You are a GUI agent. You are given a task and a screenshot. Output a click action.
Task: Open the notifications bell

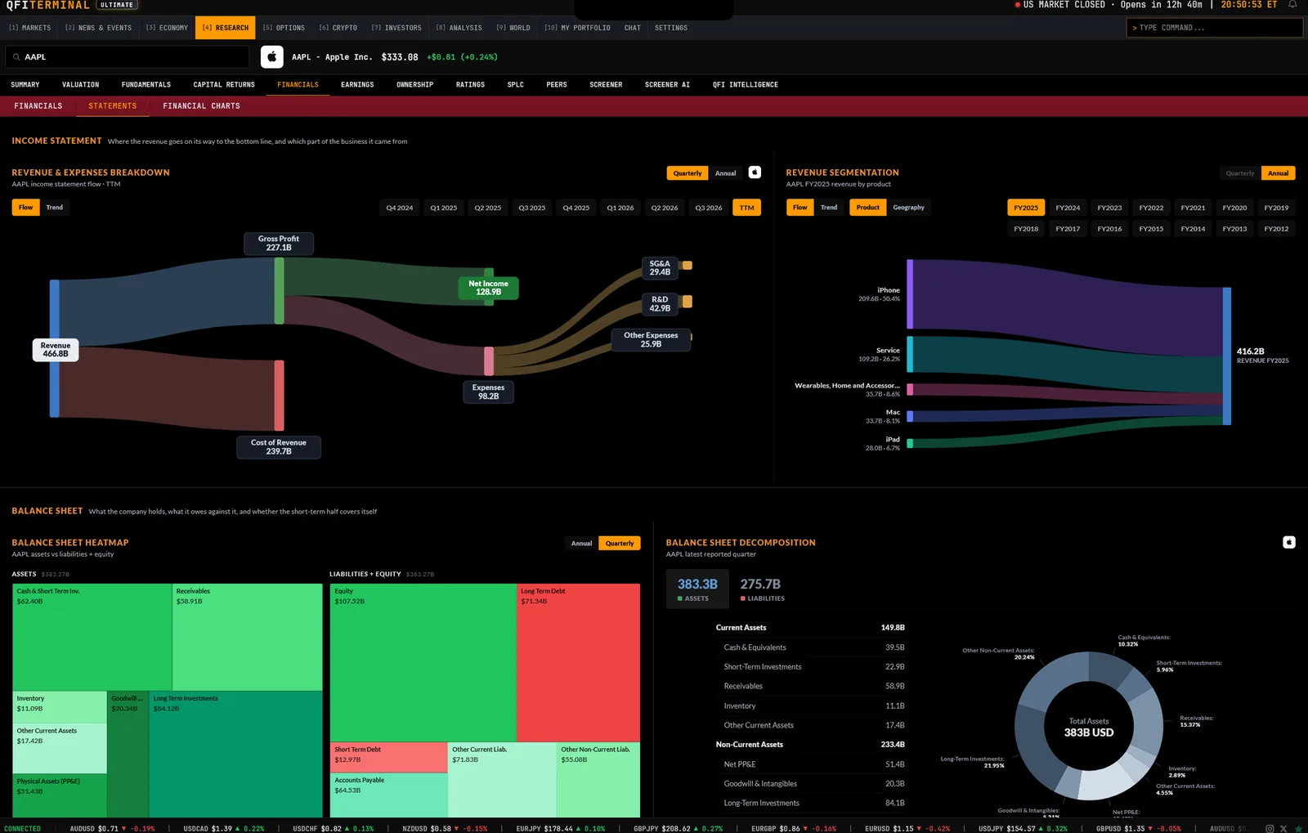[1292, 5]
